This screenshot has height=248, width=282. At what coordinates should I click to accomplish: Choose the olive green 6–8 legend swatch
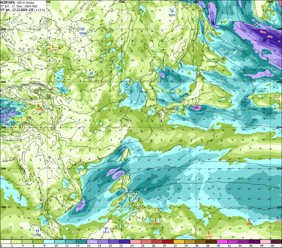pyautogui.click(x=38, y=242)
